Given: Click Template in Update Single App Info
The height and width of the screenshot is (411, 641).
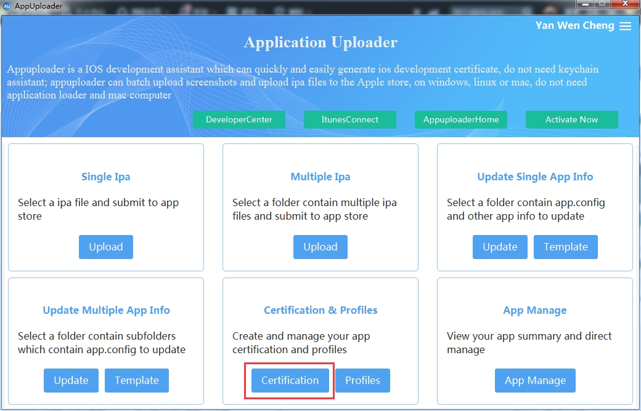Looking at the screenshot, I should (x=565, y=247).
